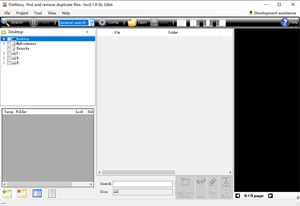Click the Open folder toolbar icon

tap(137, 22)
